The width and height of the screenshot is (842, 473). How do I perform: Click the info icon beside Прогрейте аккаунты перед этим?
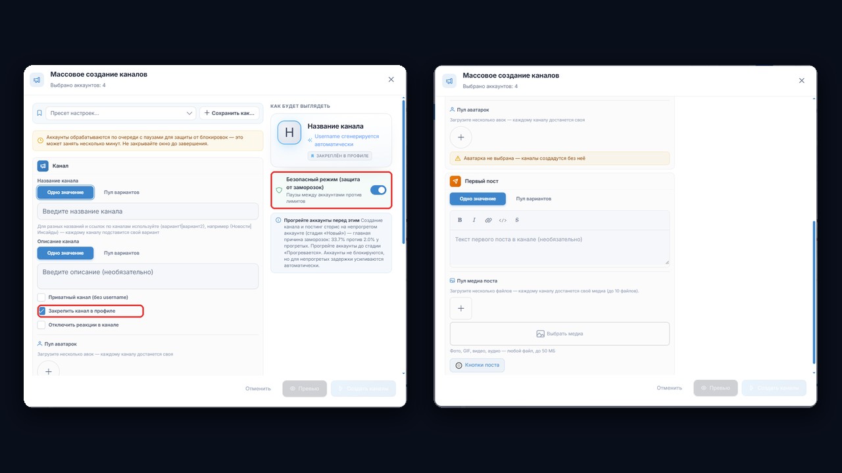point(278,220)
